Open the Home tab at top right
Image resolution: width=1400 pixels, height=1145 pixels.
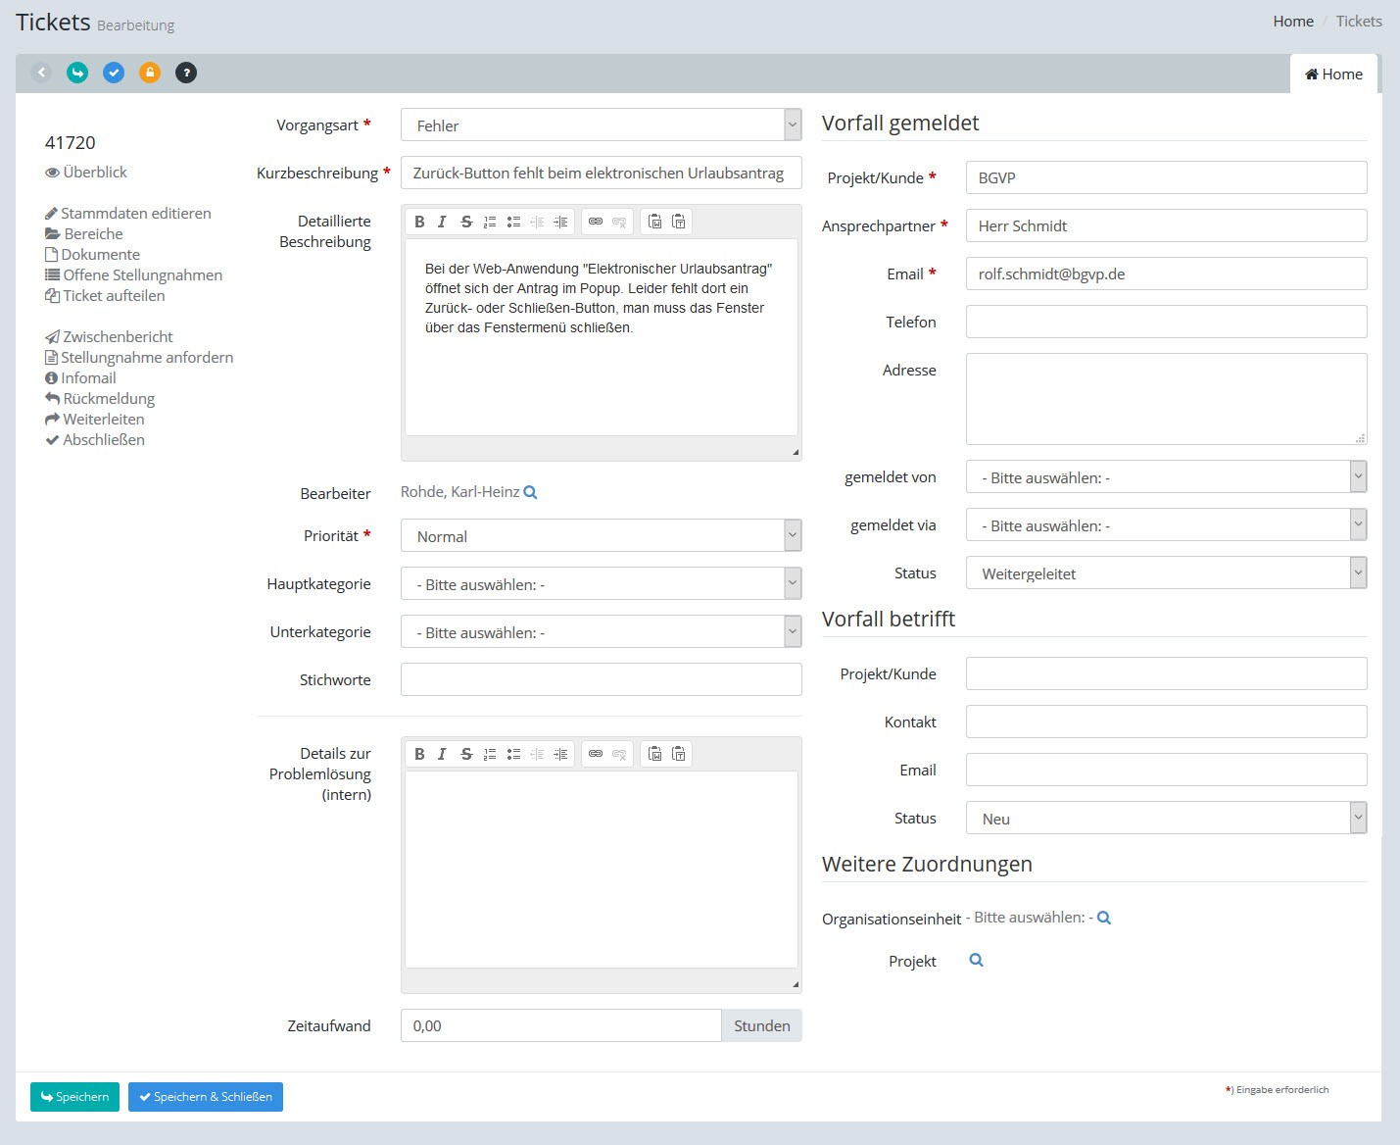1333,75
